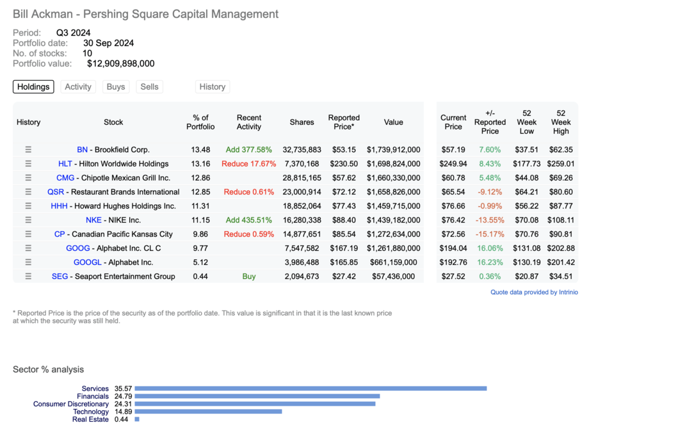
Task: Click the Value column header
Action: 393,122
